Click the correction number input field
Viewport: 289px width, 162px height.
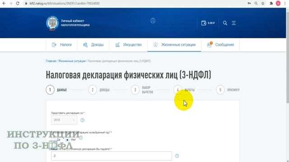(112, 156)
